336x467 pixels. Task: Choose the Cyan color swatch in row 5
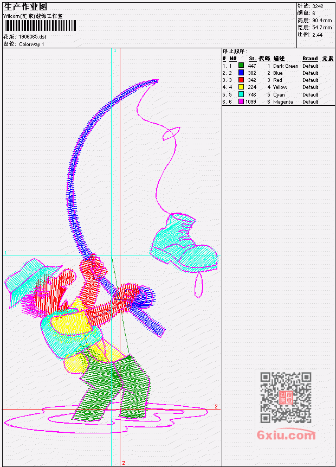coord(241,94)
